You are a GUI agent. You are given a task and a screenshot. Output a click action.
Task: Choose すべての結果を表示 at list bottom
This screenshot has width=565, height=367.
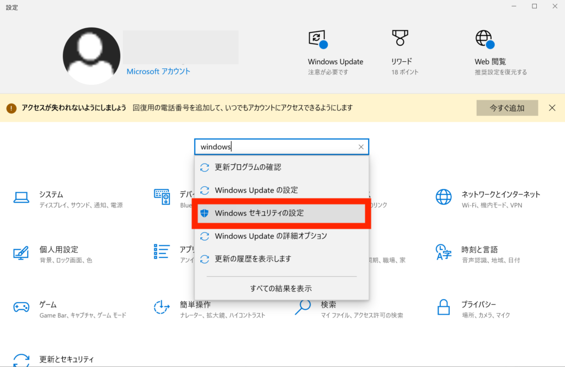[281, 289]
